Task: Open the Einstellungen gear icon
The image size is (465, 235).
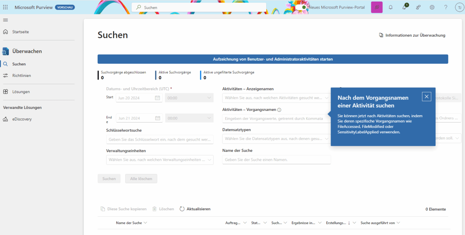Action: [x=432, y=7]
